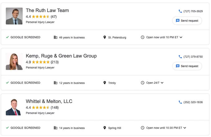Click GOOGLE SCREENED label in Ruth Law Team card
Screen dimensions: 211x137
pos(25,37)
